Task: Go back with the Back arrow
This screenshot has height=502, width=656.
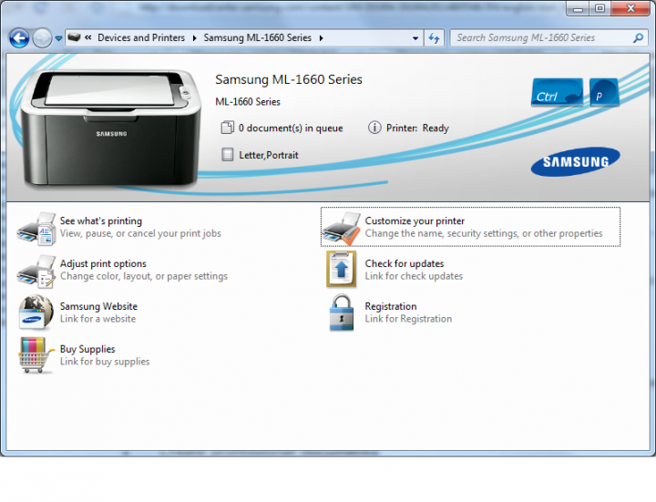Action: click(19, 38)
